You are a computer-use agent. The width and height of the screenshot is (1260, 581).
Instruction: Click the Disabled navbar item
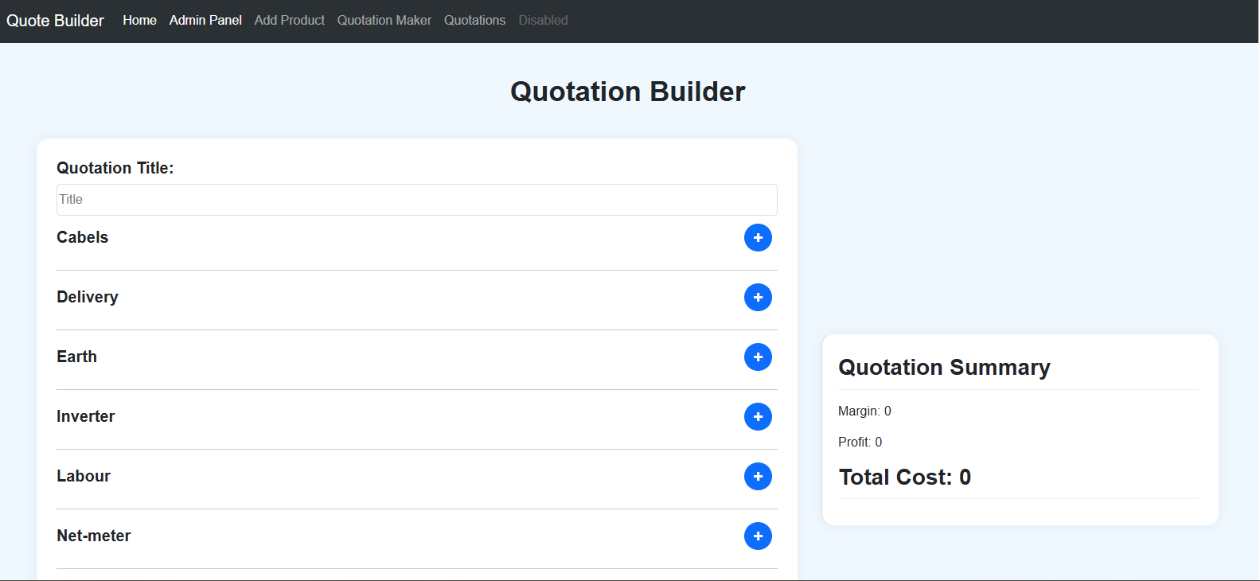point(543,21)
